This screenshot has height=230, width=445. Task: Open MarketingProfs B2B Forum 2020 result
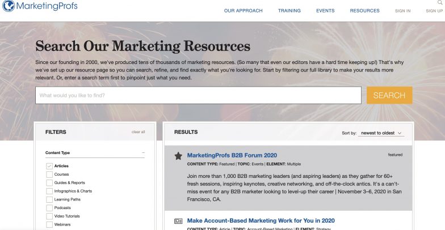tap(232, 155)
